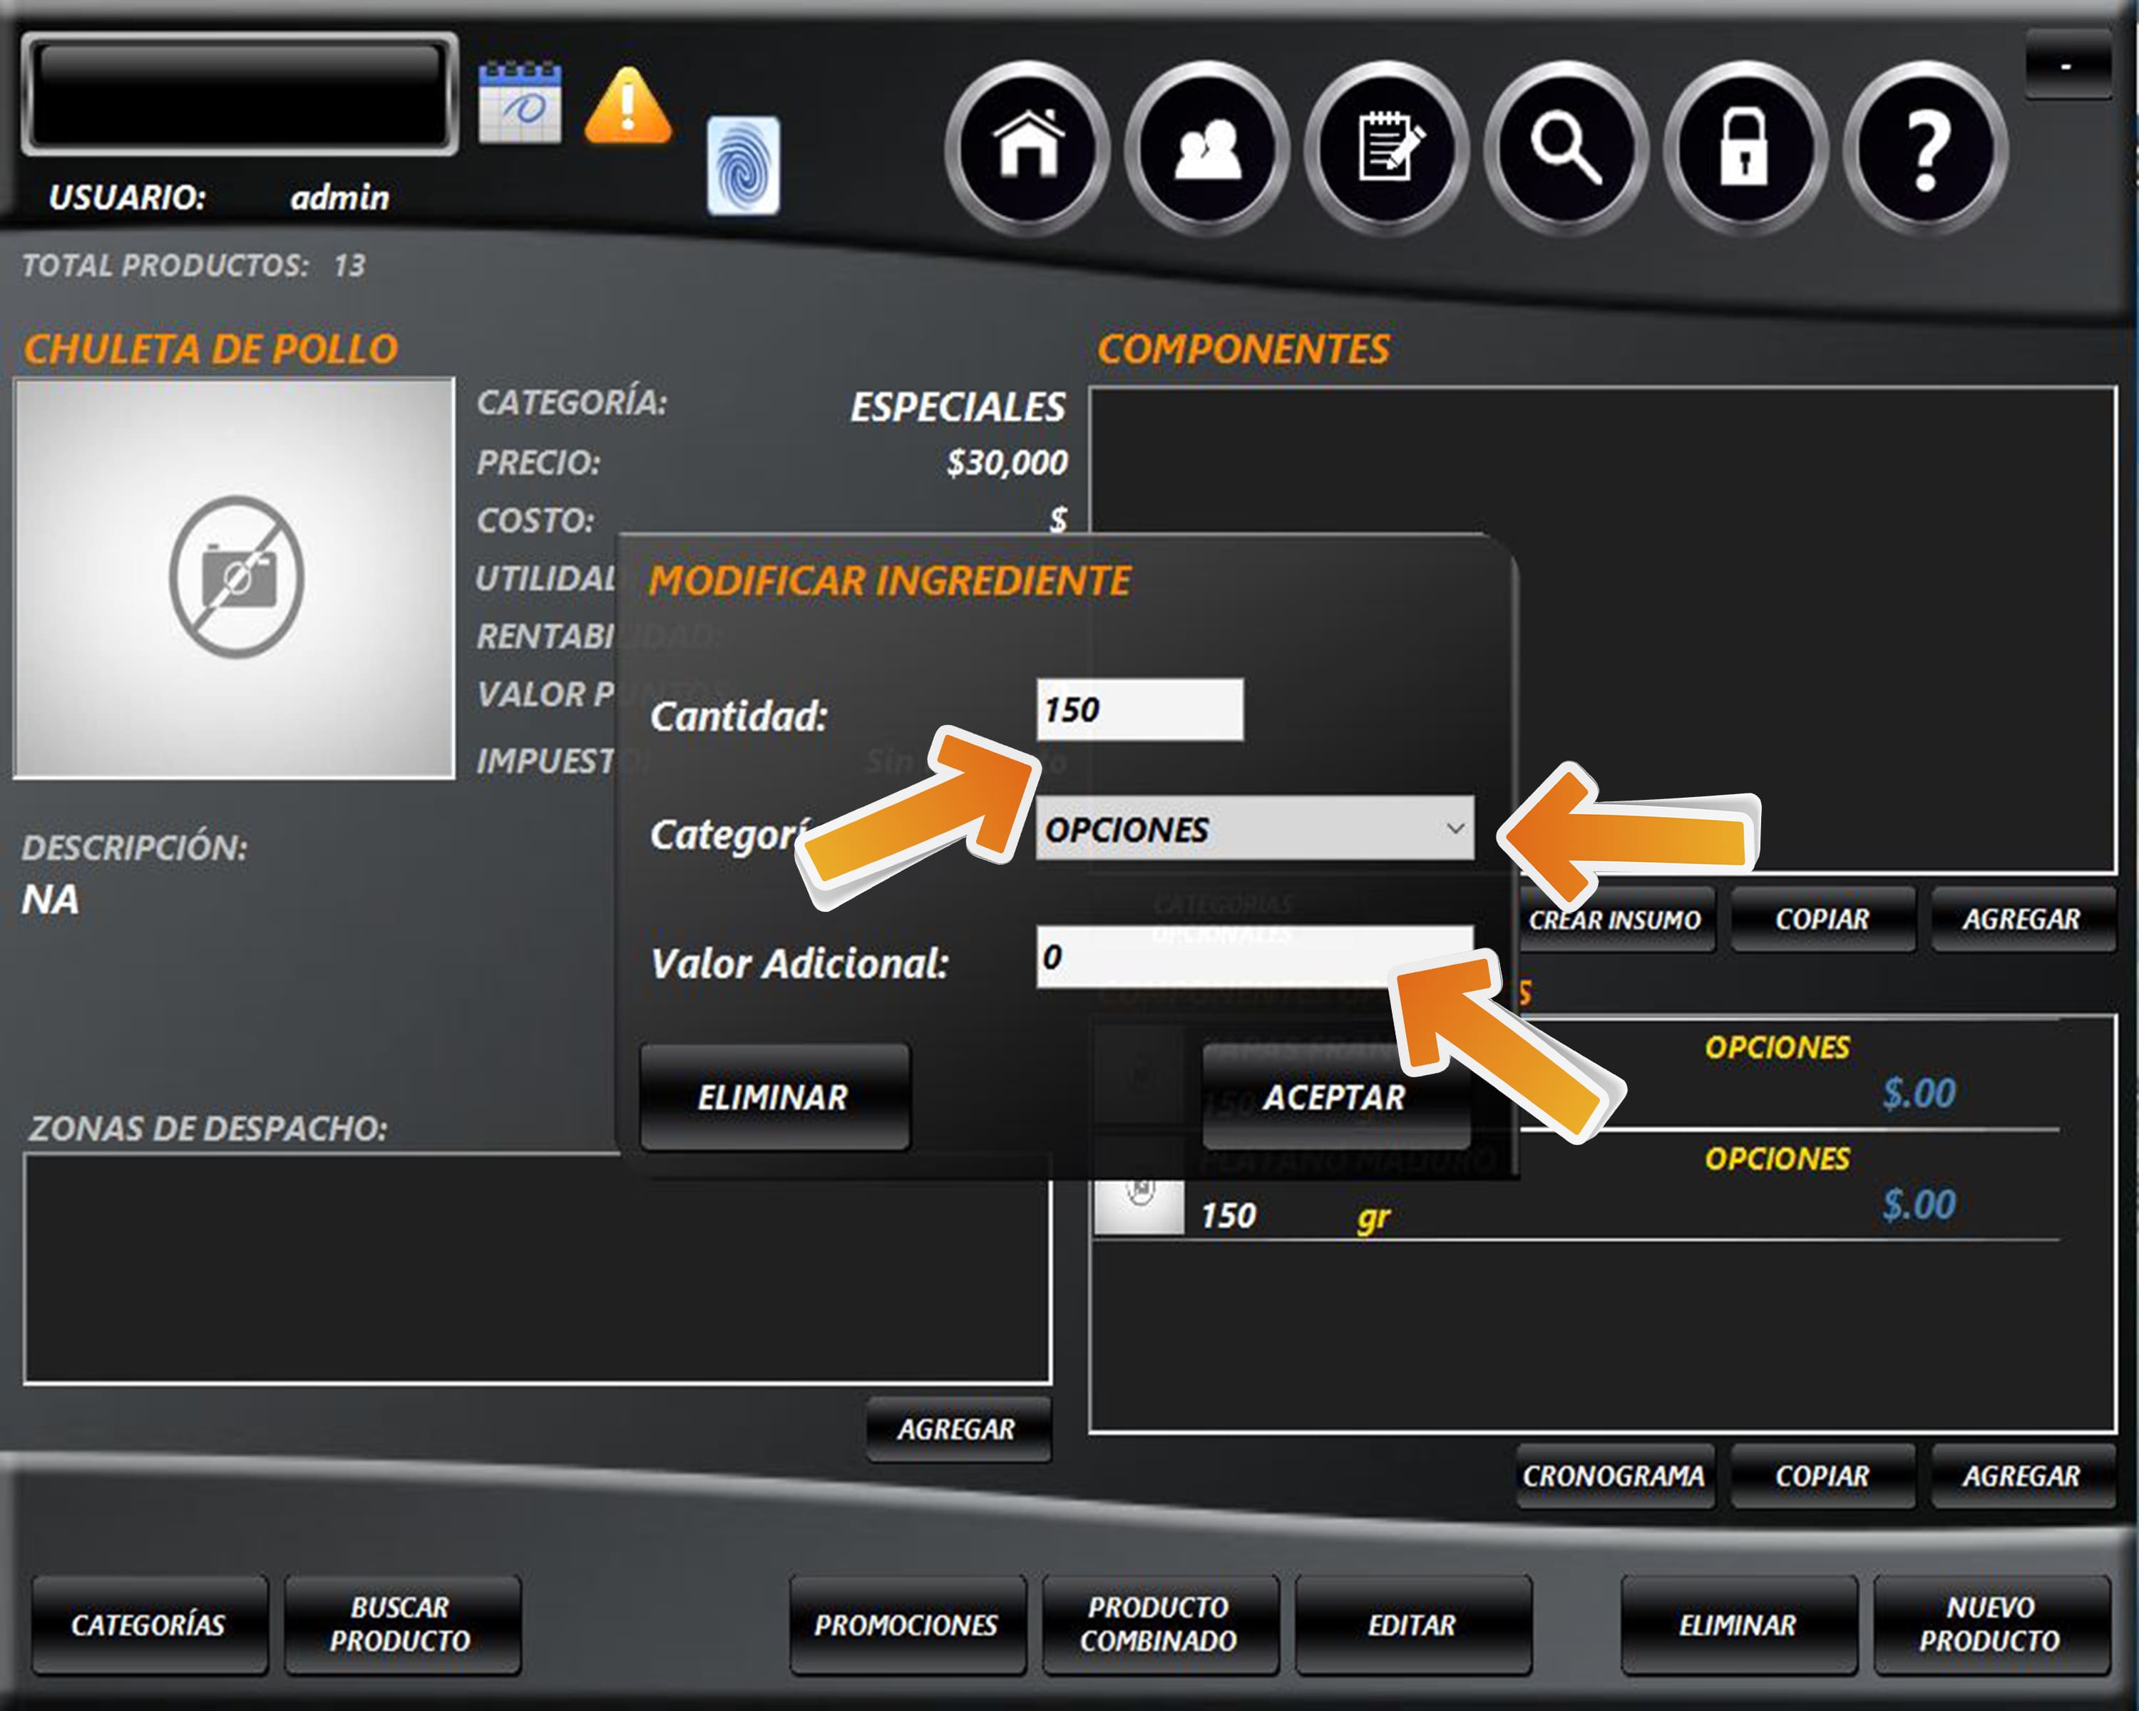This screenshot has width=2139, height=1711.
Task: Open the CRONOGRAMA button
Action: pos(1614,1476)
